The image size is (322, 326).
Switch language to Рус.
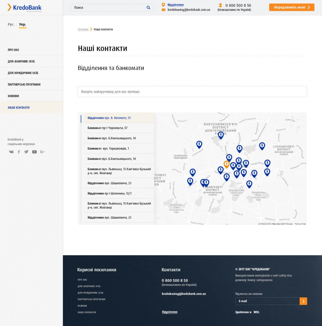click(x=11, y=24)
